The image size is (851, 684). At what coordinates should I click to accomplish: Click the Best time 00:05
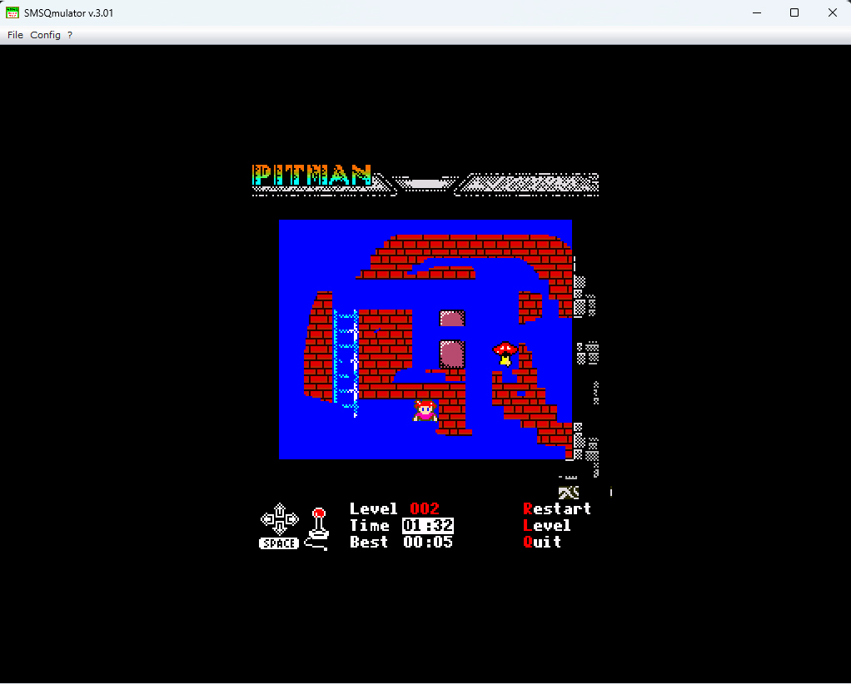click(x=428, y=542)
